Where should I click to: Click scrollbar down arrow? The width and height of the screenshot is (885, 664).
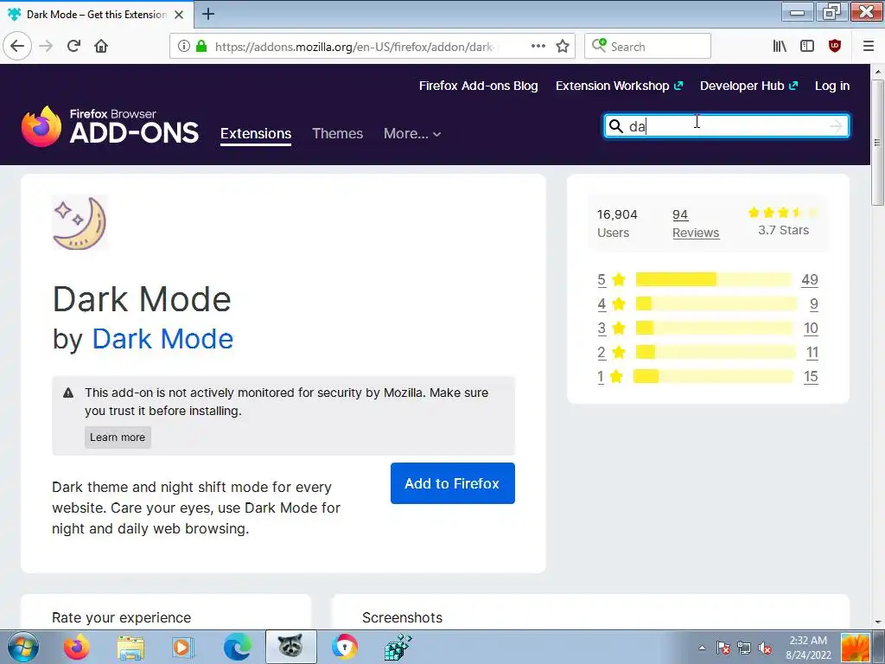878,622
